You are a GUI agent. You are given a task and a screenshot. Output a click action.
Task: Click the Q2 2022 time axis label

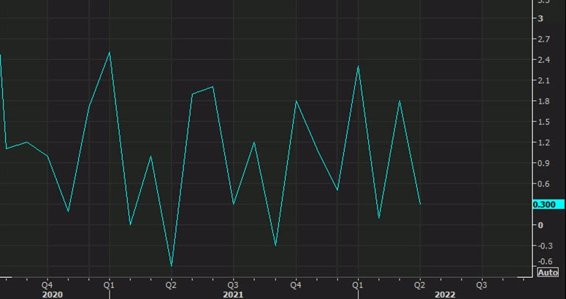coord(419,285)
